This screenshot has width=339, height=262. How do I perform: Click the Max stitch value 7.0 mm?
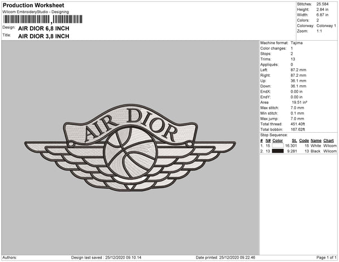pos(297,108)
